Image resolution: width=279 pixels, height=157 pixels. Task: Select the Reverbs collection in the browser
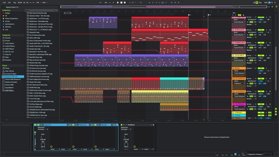pos(8,27)
